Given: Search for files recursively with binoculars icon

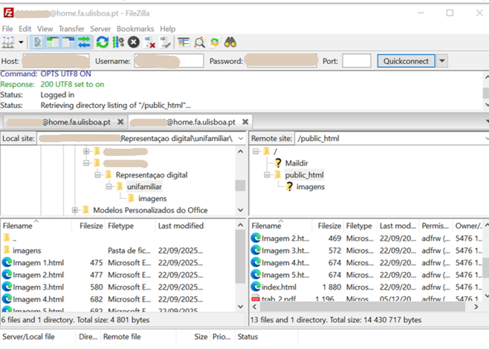Looking at the screenshot, I should (x=231, y=42).
